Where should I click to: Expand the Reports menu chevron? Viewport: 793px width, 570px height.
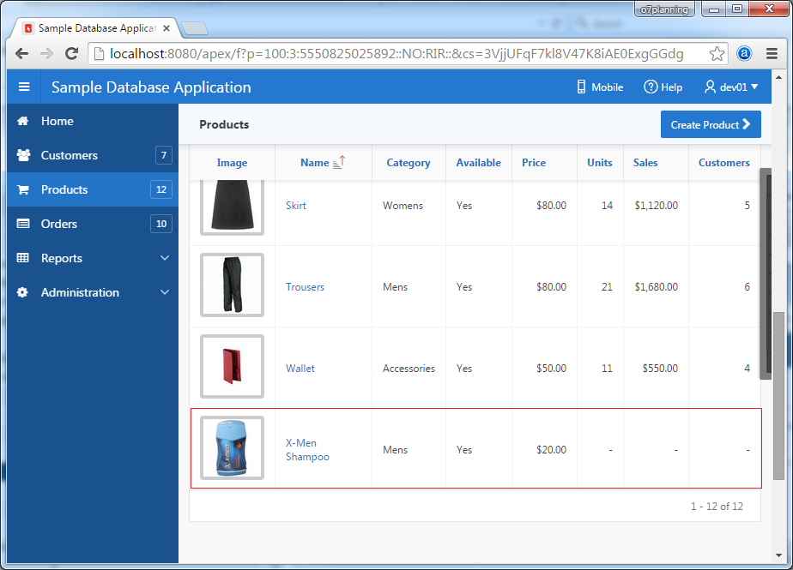click(x=165, y=258)
